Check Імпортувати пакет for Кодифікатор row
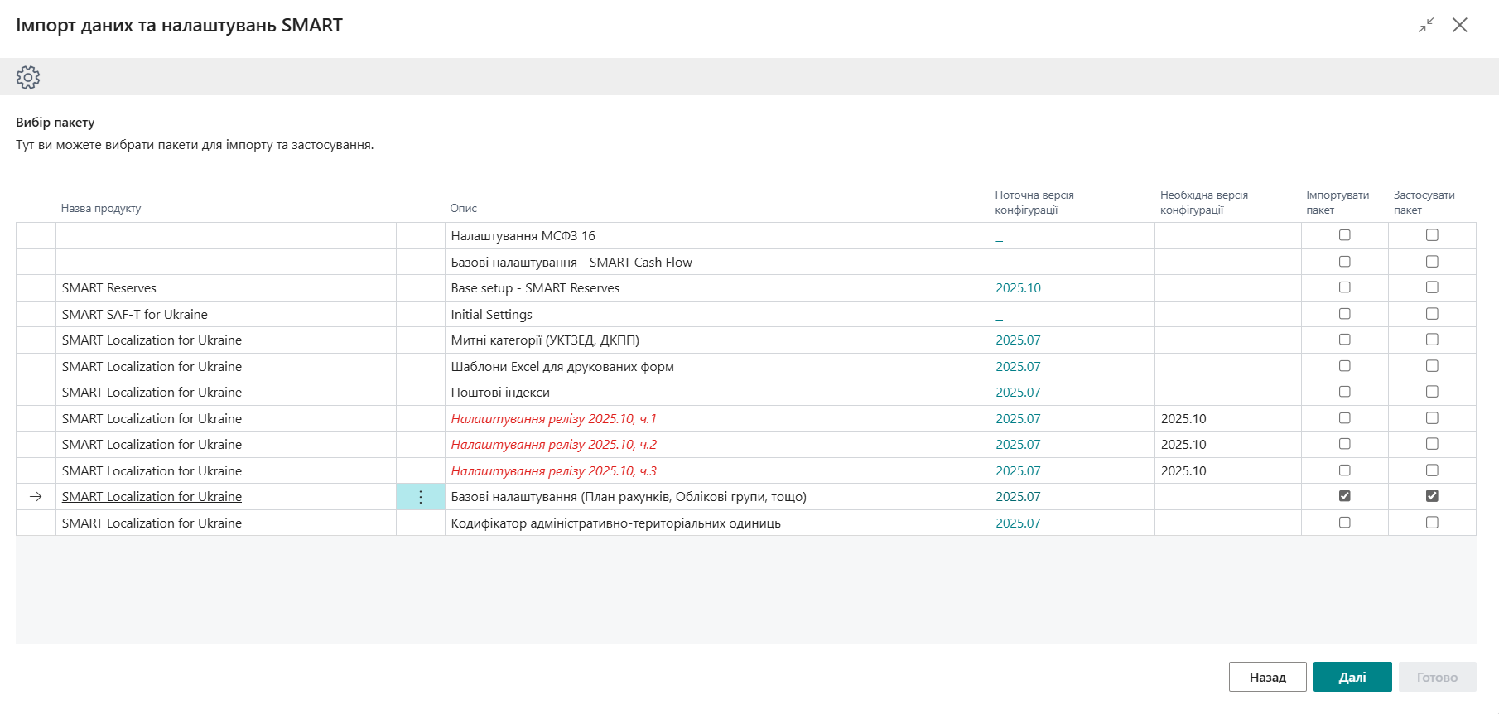This screenshot has height=714, width=1499. [1345, 523]
